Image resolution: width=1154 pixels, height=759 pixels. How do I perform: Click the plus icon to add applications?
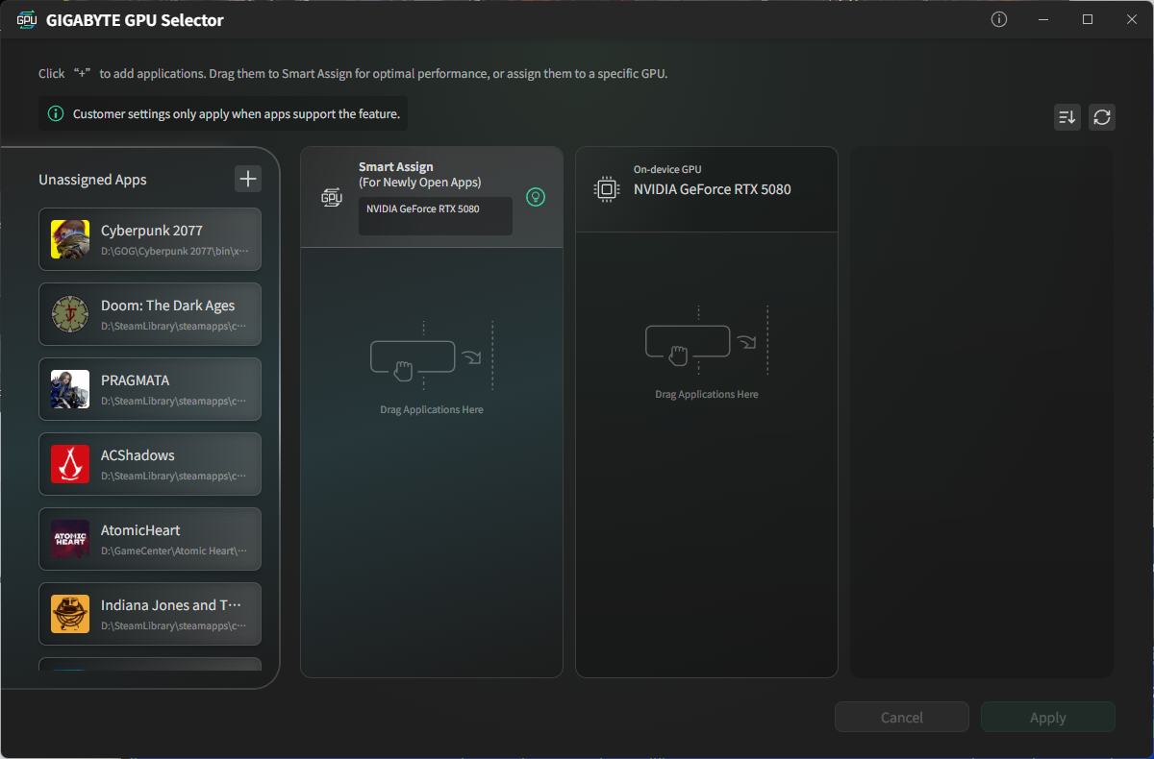click(248, 179)
